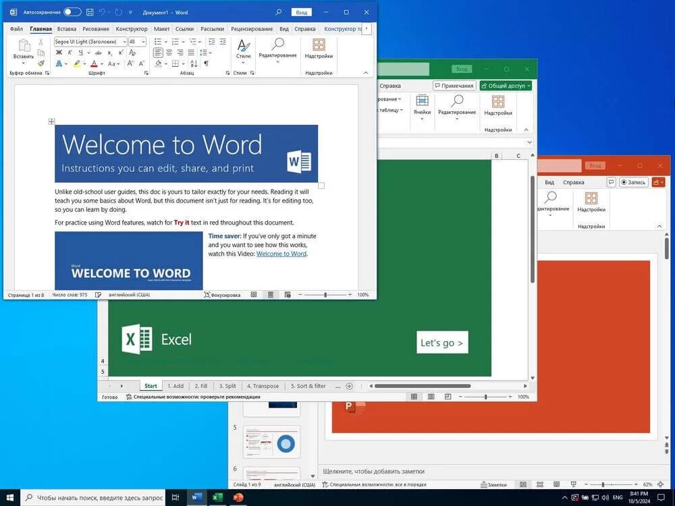
Task: Click the paragraph shading paint bucket icon
Action: (x=158, y=63)
